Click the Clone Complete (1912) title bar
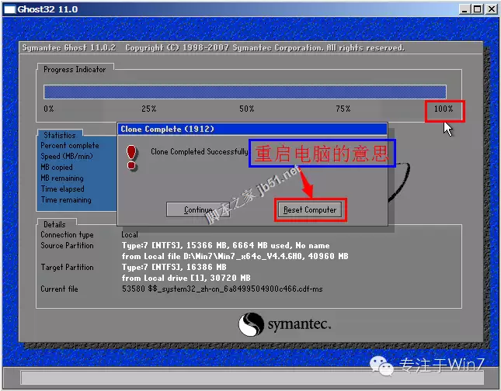 pos(252,129)
